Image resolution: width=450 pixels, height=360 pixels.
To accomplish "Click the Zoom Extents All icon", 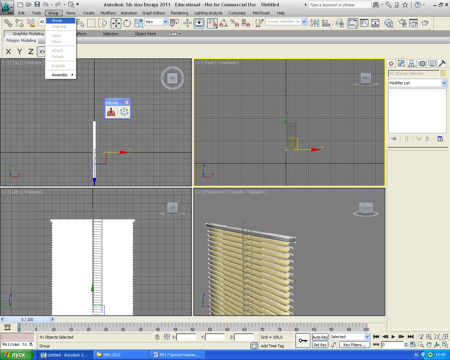I will click(x=445, y=337).
